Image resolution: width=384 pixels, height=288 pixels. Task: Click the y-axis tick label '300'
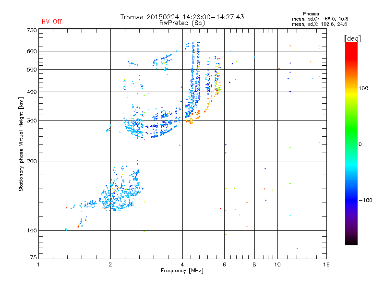tap(32, 120)
